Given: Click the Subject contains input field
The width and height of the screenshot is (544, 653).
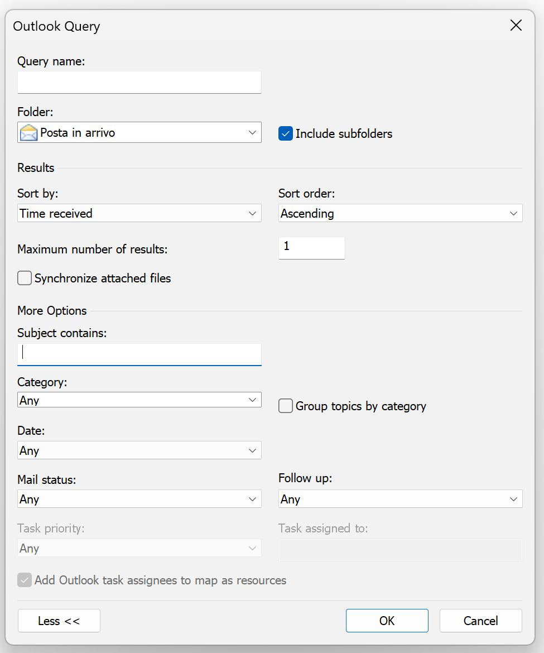Looking at the screenshot, I should coord(139,354).
